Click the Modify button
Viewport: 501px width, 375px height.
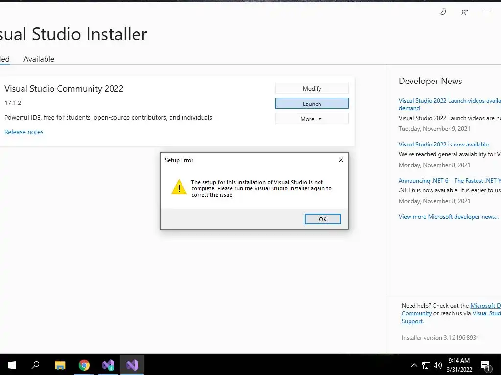click(x=312, y=89)
